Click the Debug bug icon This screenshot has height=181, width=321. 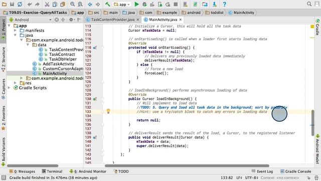[144, 5]
